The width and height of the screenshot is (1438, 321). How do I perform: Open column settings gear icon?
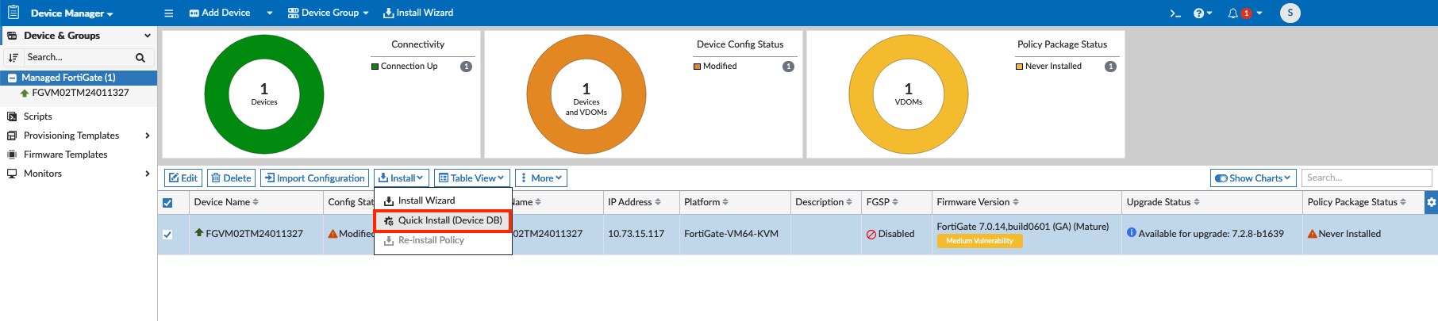point(1432,202)
